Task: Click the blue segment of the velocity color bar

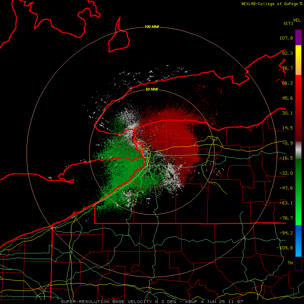Action: click(298, 241)
